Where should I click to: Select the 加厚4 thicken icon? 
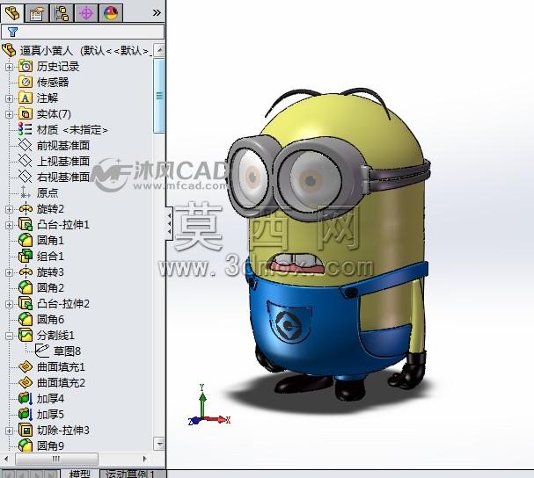(x=26, y=398)
